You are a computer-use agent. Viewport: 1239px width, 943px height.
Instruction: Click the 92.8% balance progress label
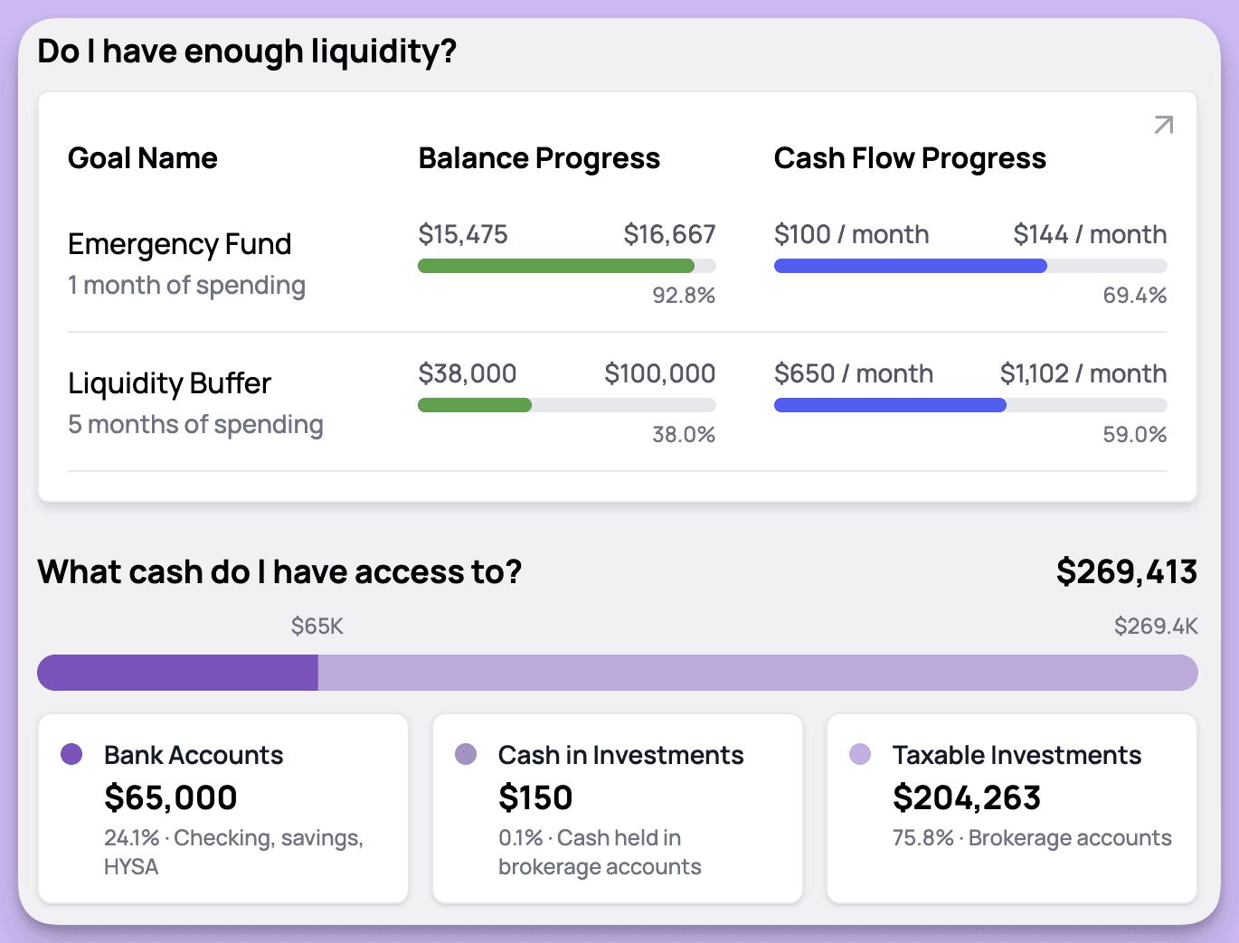(x=684, y=296)
